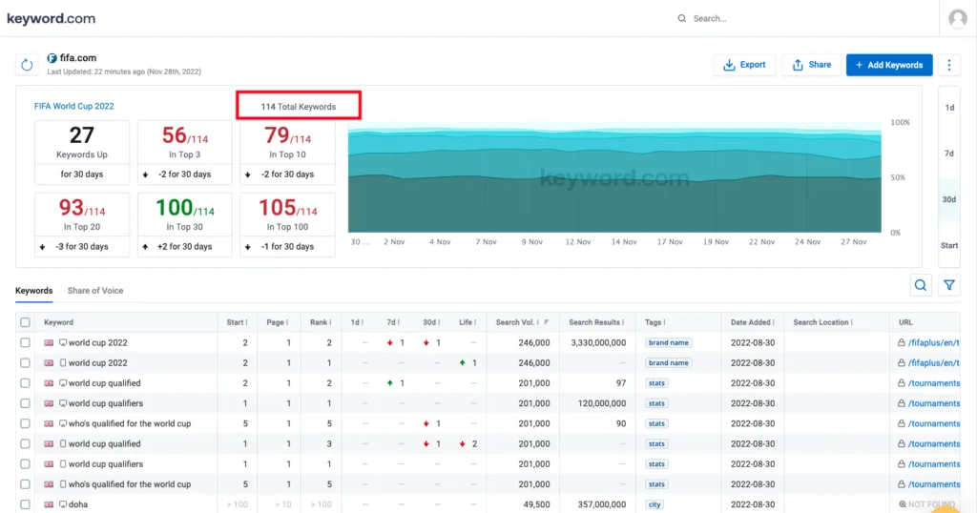The height and width of the screenshot is (513, 977).
Task: Open the FIFA World Cup 2022 link
Action: click(x=73, y=106)
